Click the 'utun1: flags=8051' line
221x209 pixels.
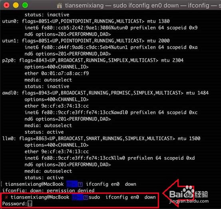point(86,41)
